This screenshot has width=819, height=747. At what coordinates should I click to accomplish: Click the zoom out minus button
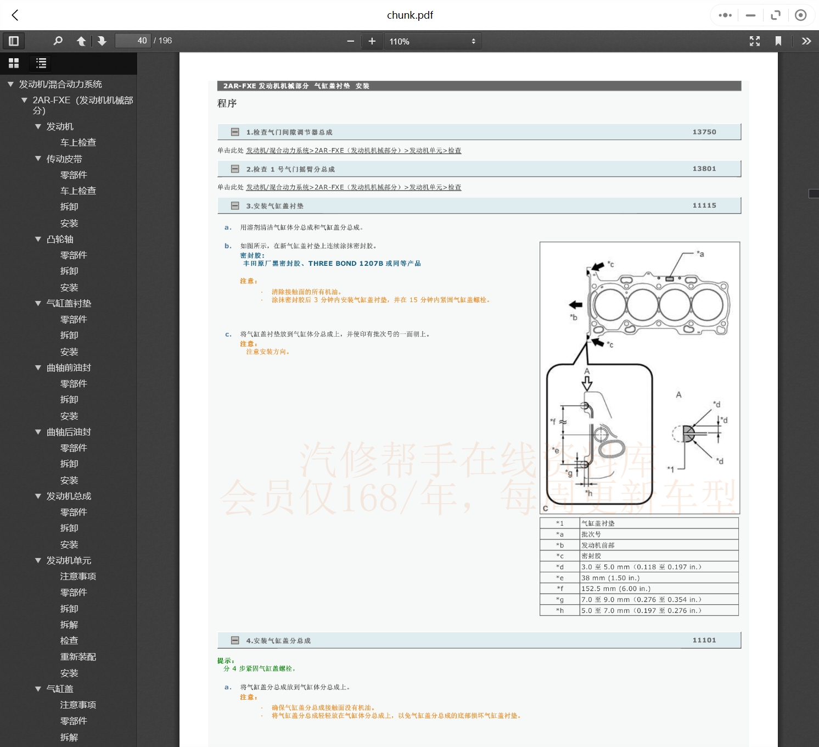pyautogui.click(x=350, y=41)
